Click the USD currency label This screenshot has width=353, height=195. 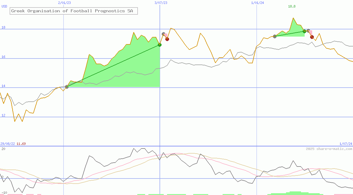4,6
